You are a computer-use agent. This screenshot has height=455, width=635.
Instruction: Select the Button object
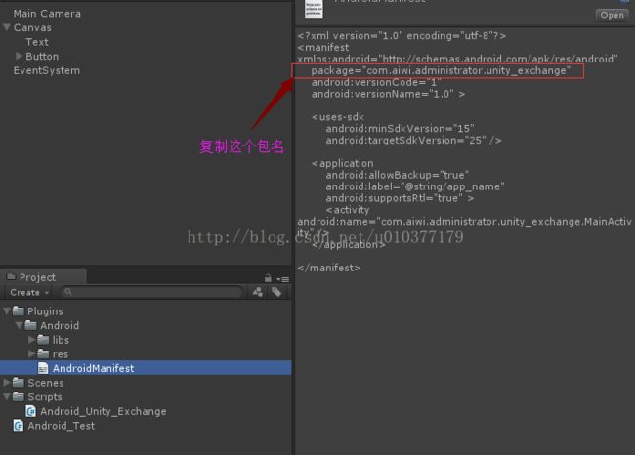pos(42,57)
